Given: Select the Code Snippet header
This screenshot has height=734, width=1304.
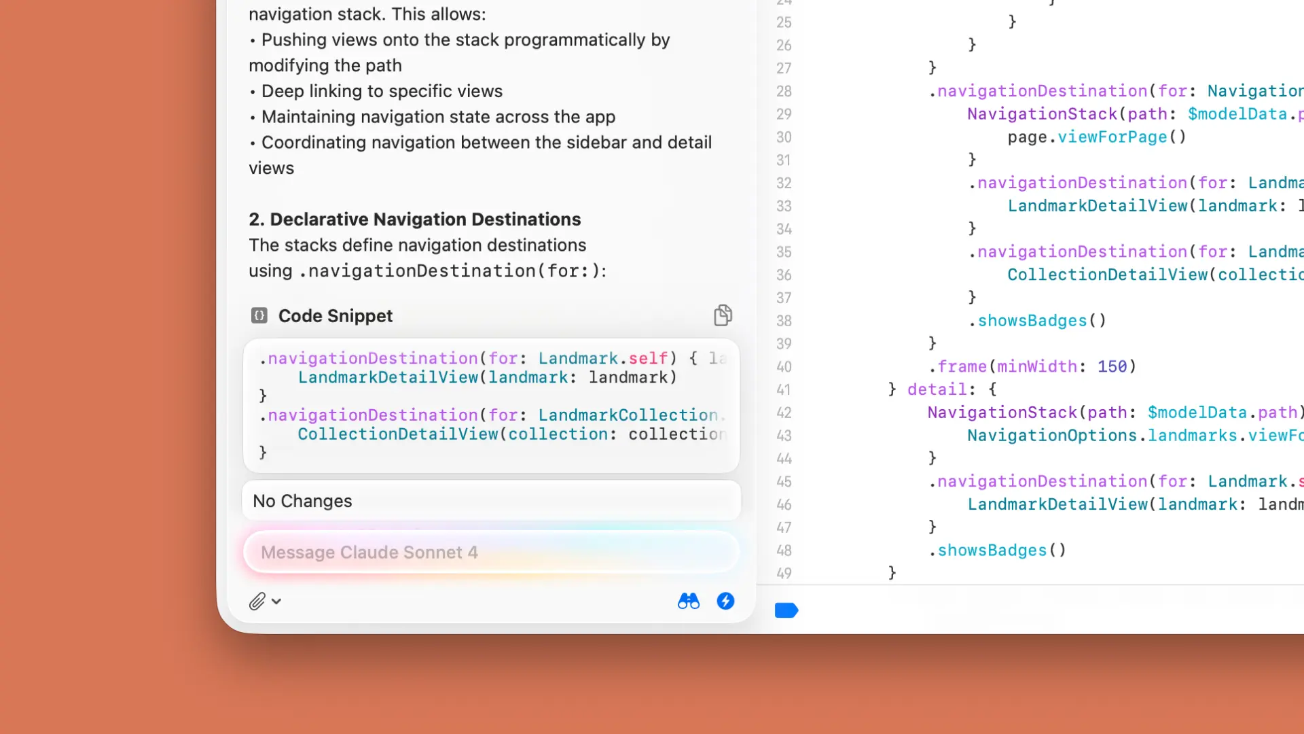Looking at the screenshot, I should (x=336, y=315).
